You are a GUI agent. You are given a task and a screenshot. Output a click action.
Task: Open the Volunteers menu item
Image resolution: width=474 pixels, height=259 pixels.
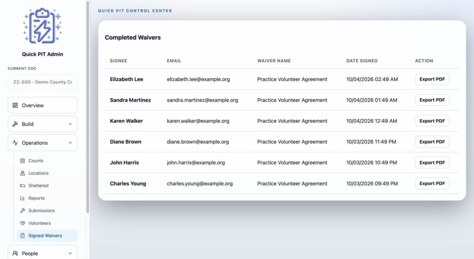(x=47, y=223)
